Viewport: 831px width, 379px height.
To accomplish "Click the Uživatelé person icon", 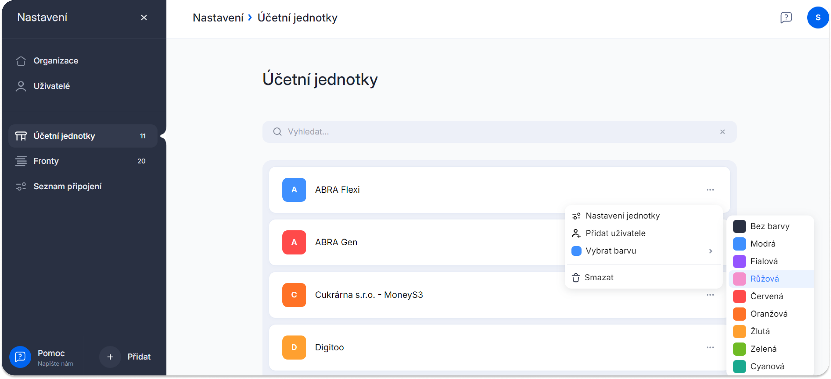I will tap(21, 86).
